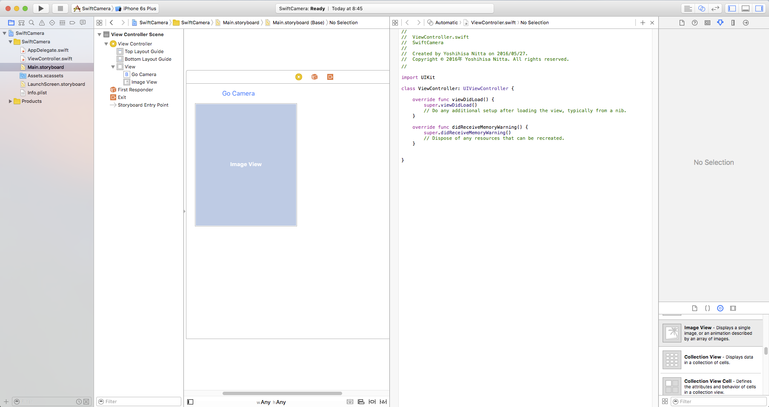Image resolution: width=769 pixels, height=407 pixels.
Task: Toggle the document outline sidebar
Action: (x=190, y=402)
